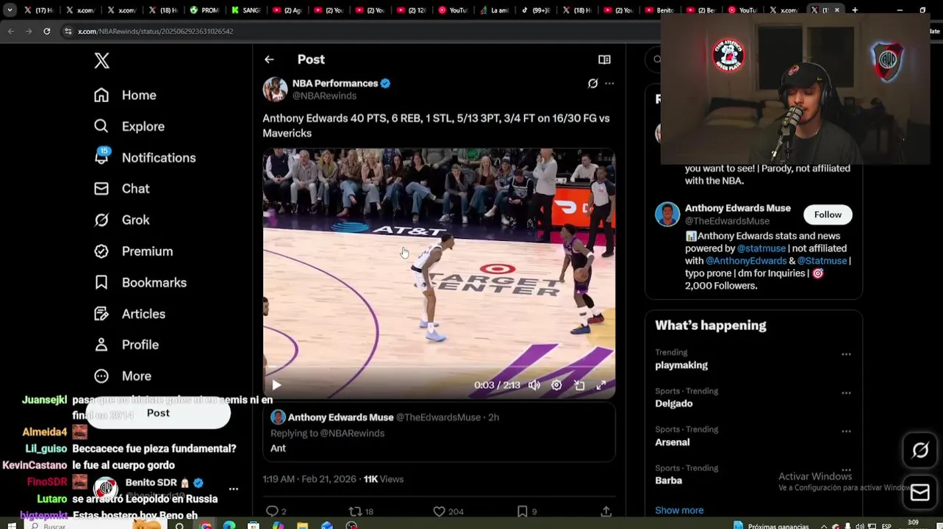The height and width of the screenshot is (529, 943).
Task: Click the Chat envelope icon
Action: click(x=101, y=189)
